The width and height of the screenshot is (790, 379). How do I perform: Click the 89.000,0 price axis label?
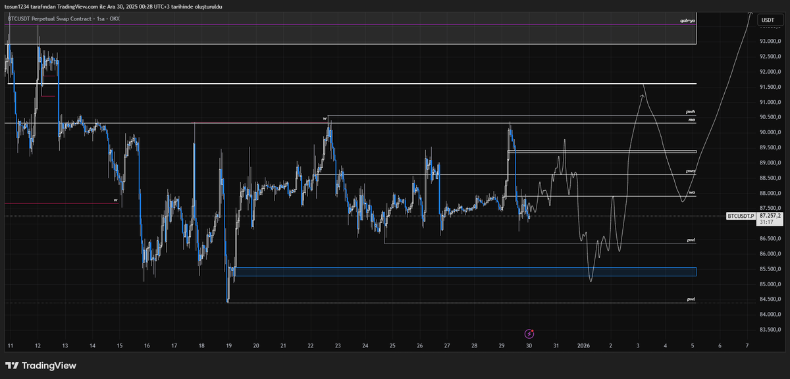click(770, 163)
